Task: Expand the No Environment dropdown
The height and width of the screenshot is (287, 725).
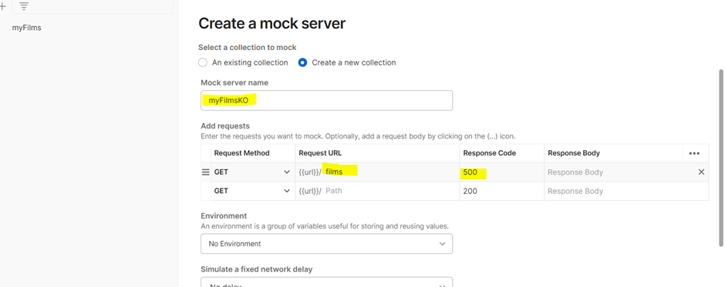Action: [x=326, y=244]
